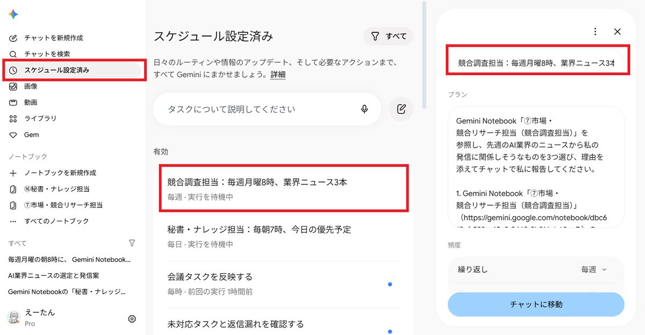The width and height of the screenshot is (645, 335).
Task: Click the center list vertical scrollbar
Action: click(x=424, y=54)
